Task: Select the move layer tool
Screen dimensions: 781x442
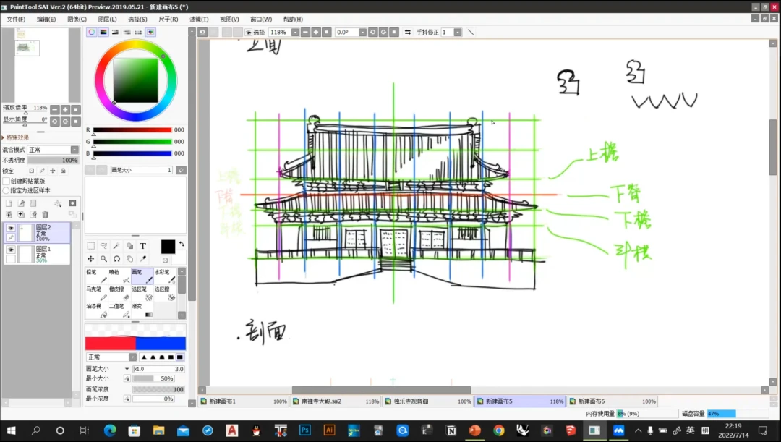Action: tap(90, 259)
